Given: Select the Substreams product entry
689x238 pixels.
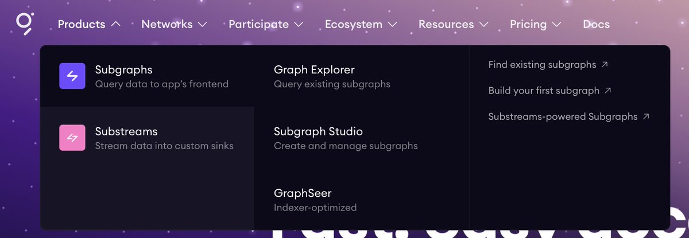Looking at the screenshot, I should click(x=147, y=138).
